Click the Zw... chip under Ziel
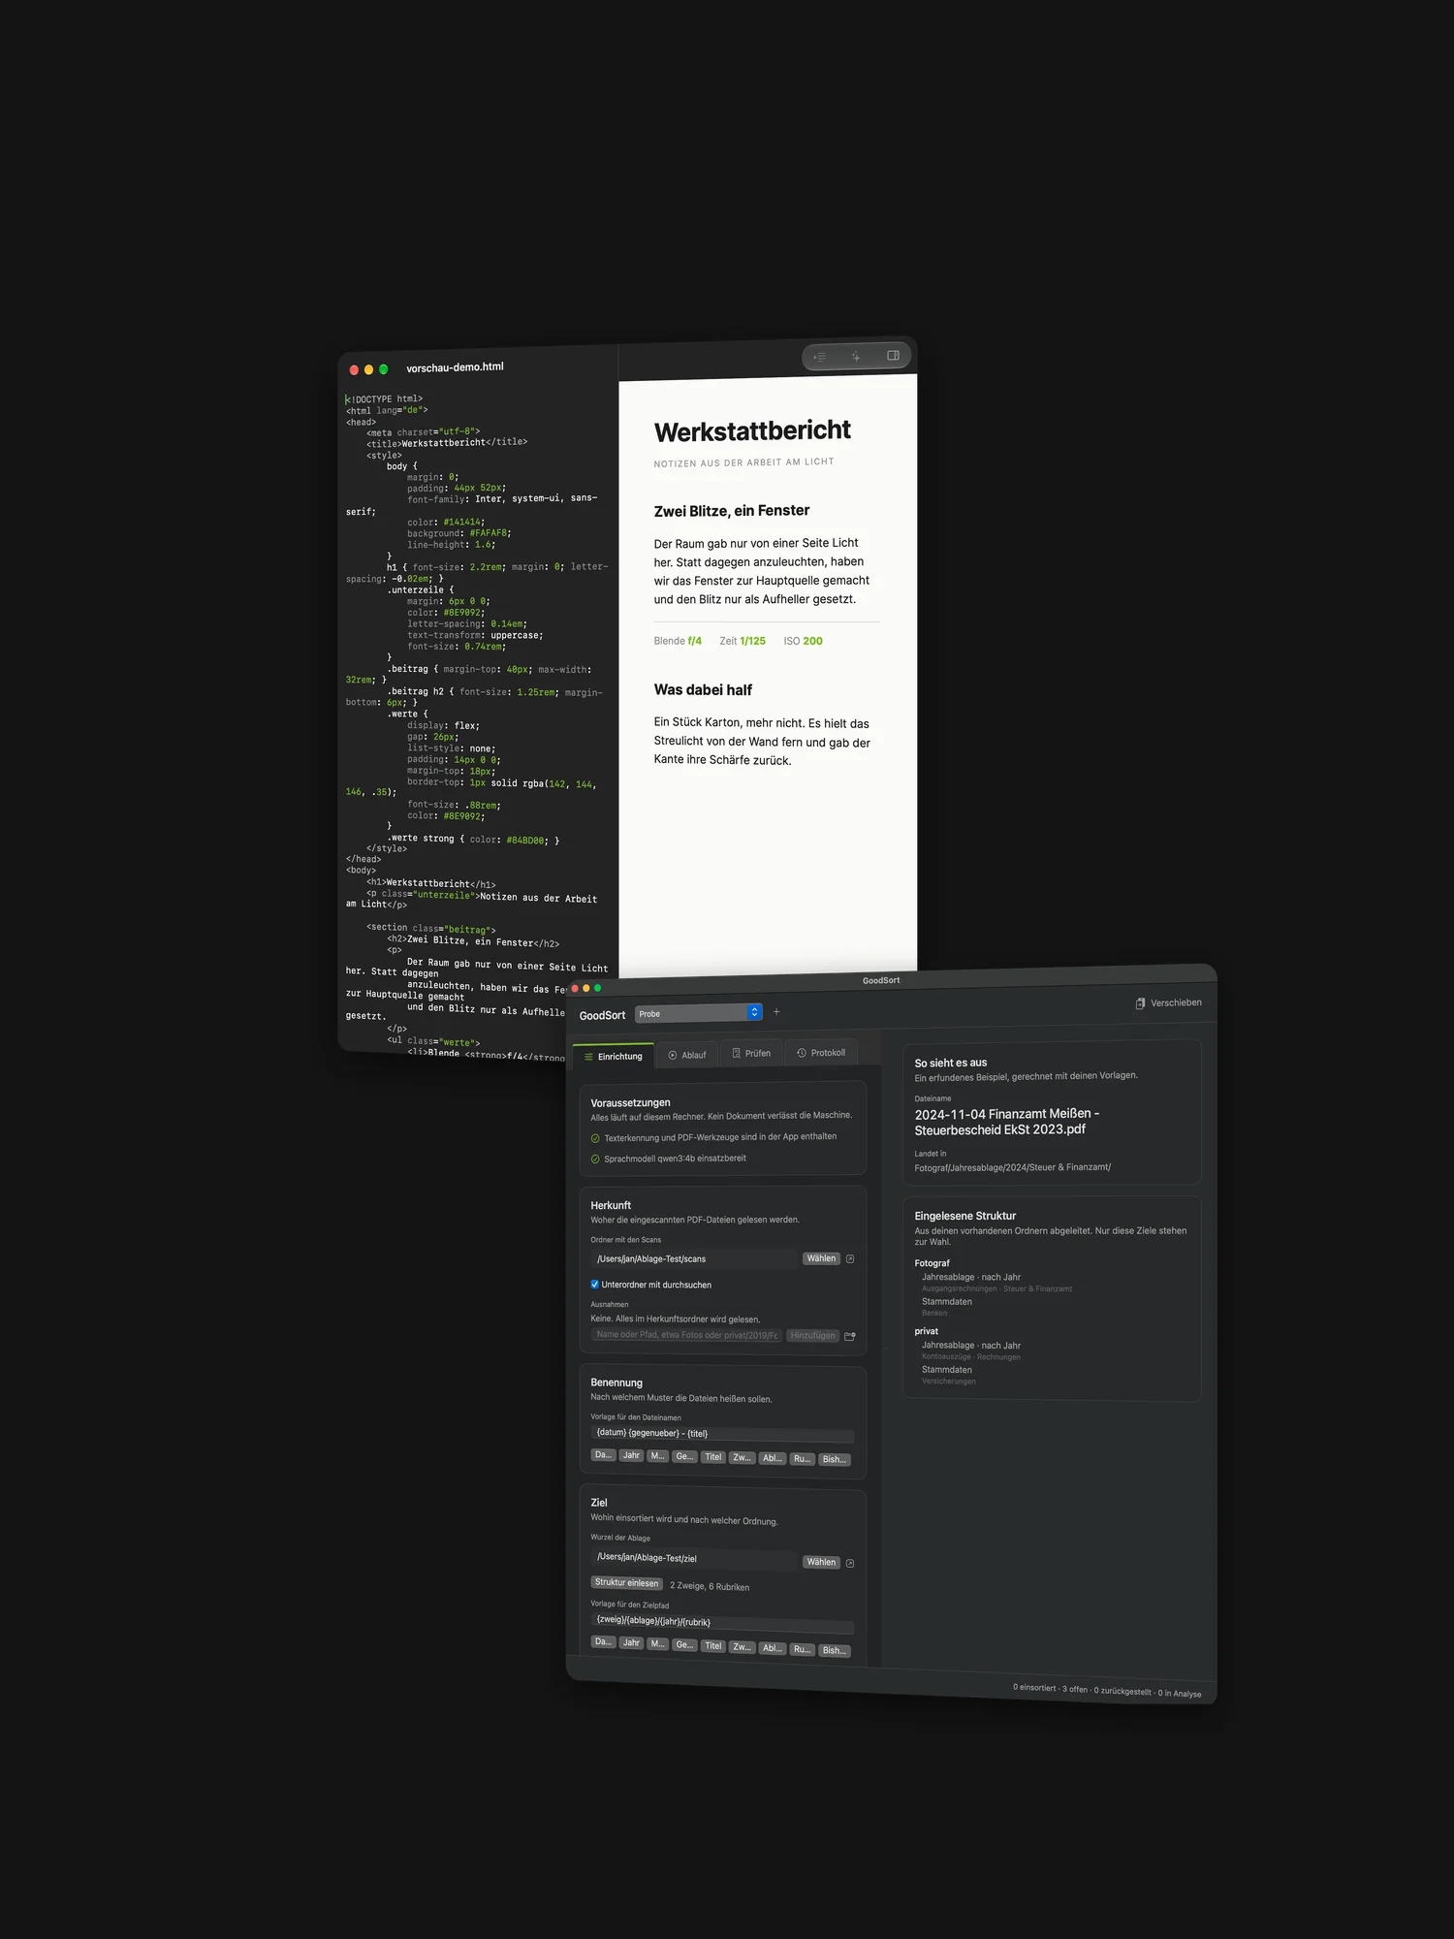The image size is (1454, 1939). (x=743, y=1646)
